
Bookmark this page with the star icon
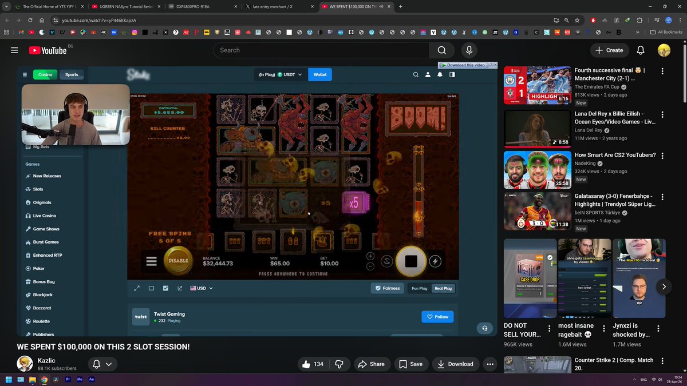(x=577, y=20)
